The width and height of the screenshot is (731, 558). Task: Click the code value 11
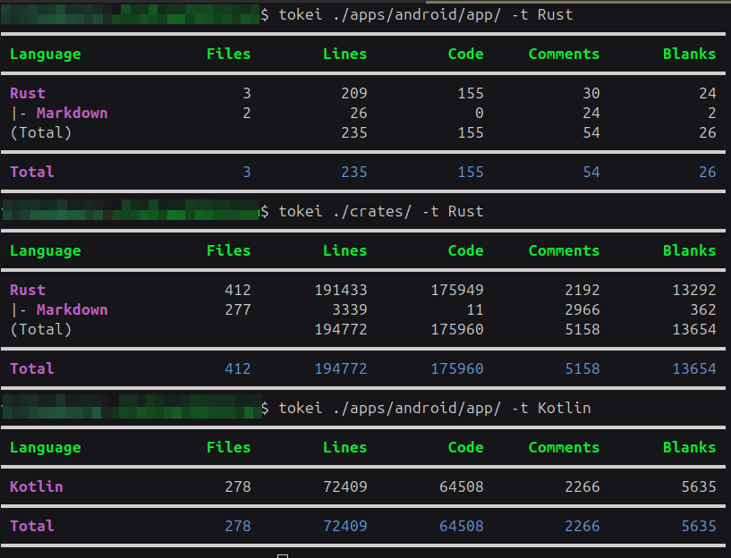point(474,309)
